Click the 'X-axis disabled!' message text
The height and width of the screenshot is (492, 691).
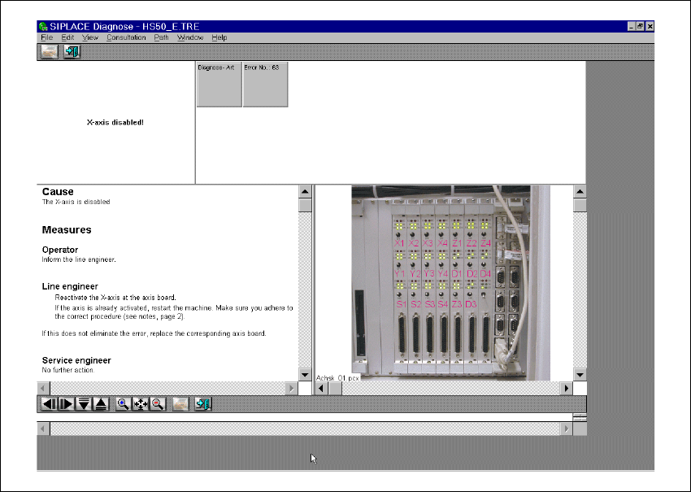115,123
